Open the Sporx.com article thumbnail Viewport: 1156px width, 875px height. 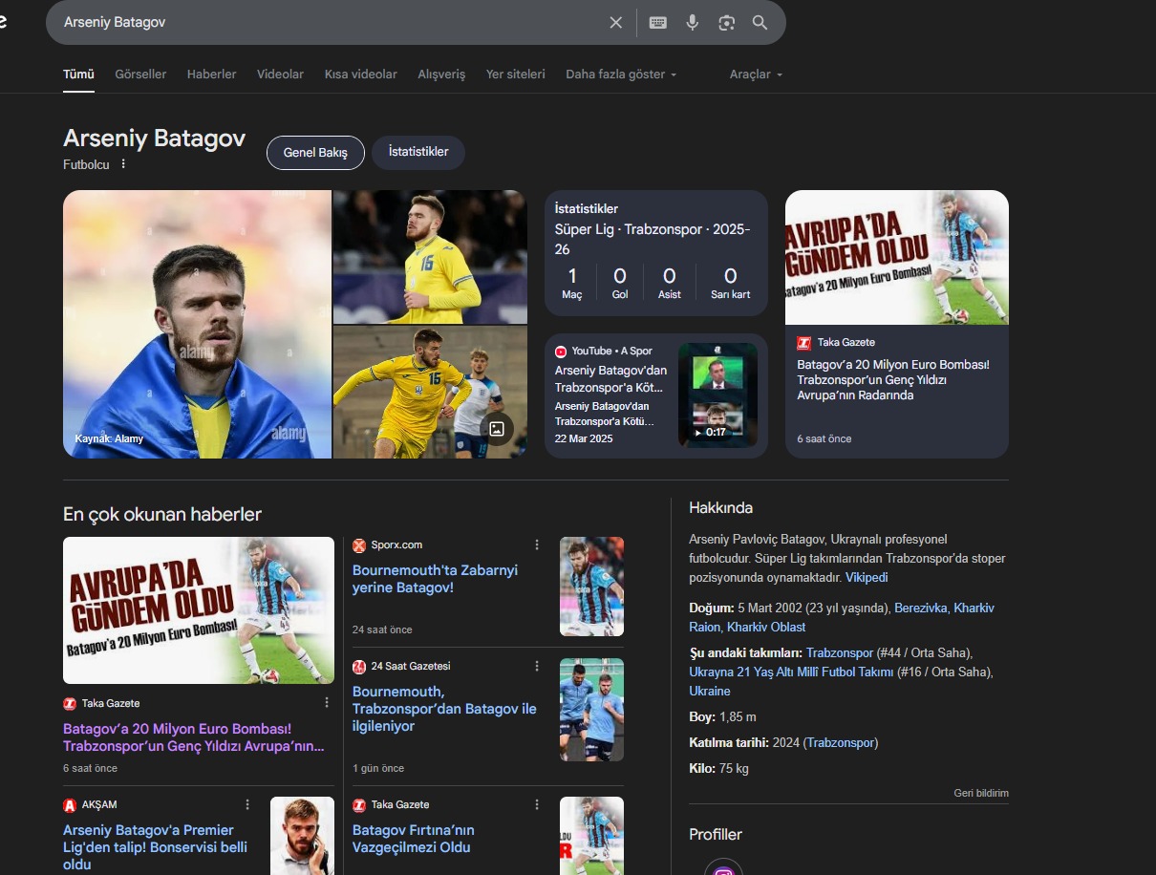(591, 587)
